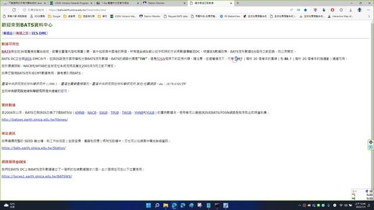This screenshot has width=374, height=210.
Task: Open the IES DMC link
Action: 39,33
